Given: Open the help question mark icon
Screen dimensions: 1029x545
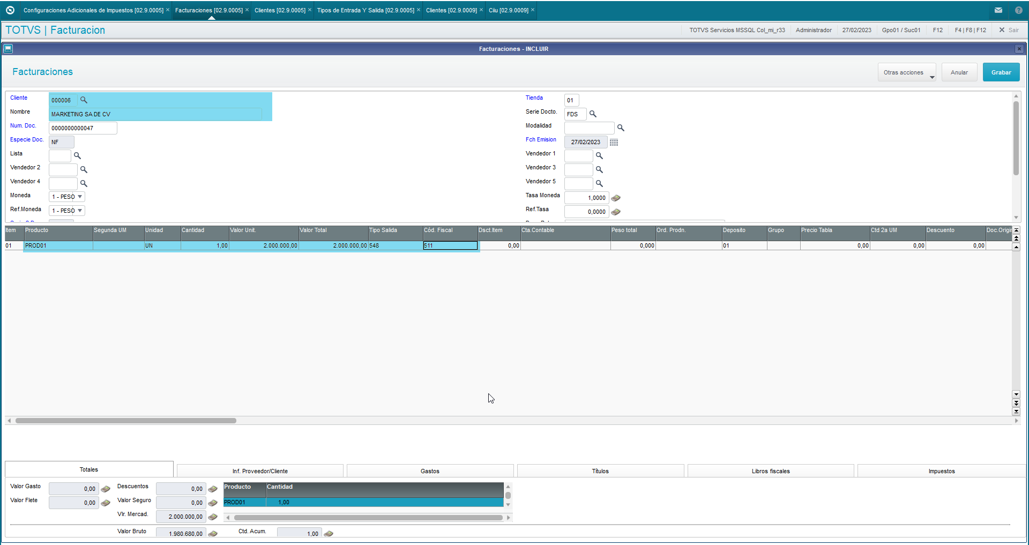Looking at the screenshot, I should pyautogui.click(x=1019, y=10).
